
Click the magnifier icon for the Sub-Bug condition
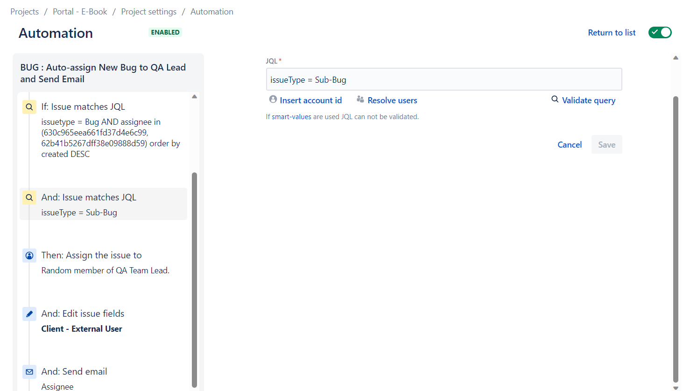pyautogui.click(x=29, y=198)
